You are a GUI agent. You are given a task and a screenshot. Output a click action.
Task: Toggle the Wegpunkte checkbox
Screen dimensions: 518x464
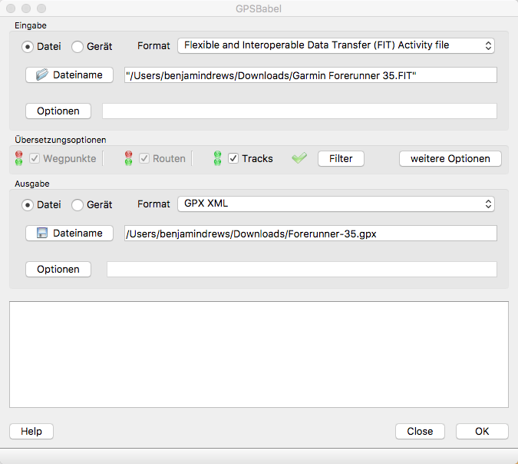(x=35, y=159)
